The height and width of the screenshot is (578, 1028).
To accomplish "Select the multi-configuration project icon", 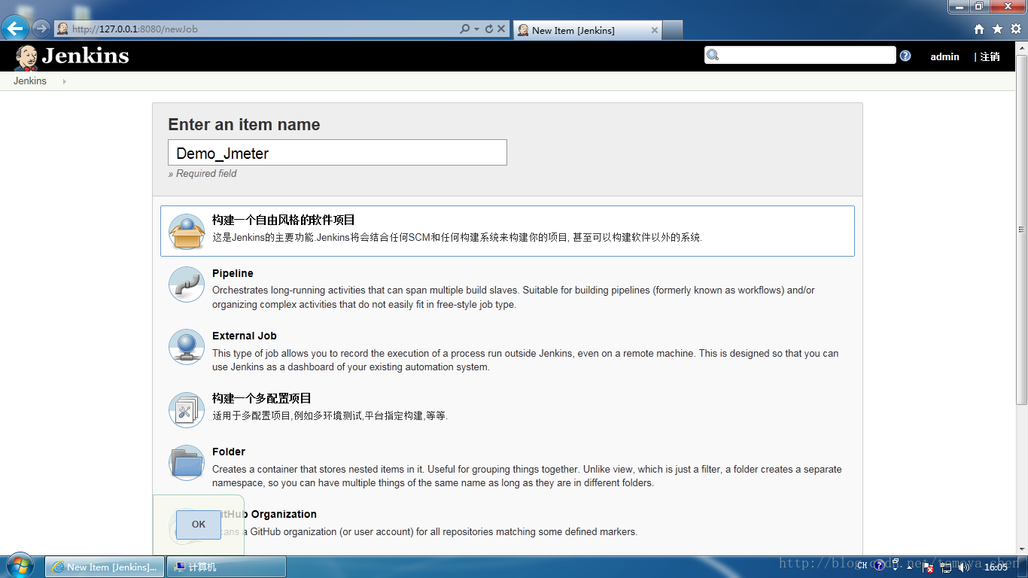I will tap(186, 409).
